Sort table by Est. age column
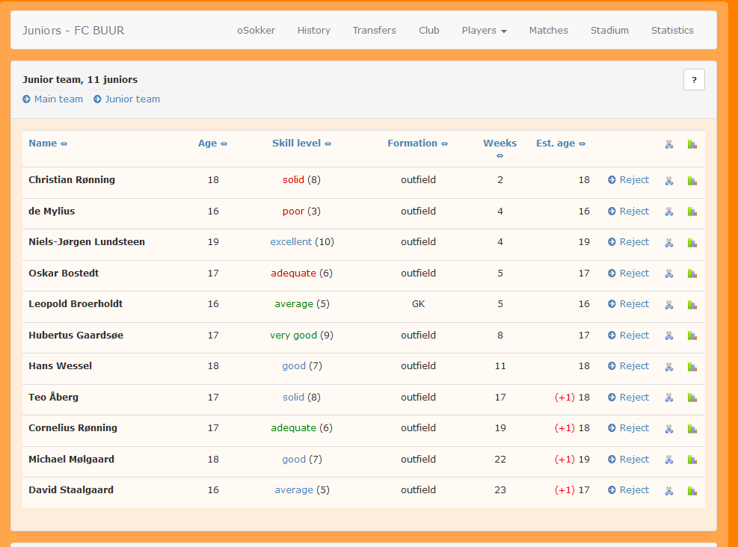Image resolution: width=738 pixels, height=547 pixels. pyautogui.click(x=561, y=143)
